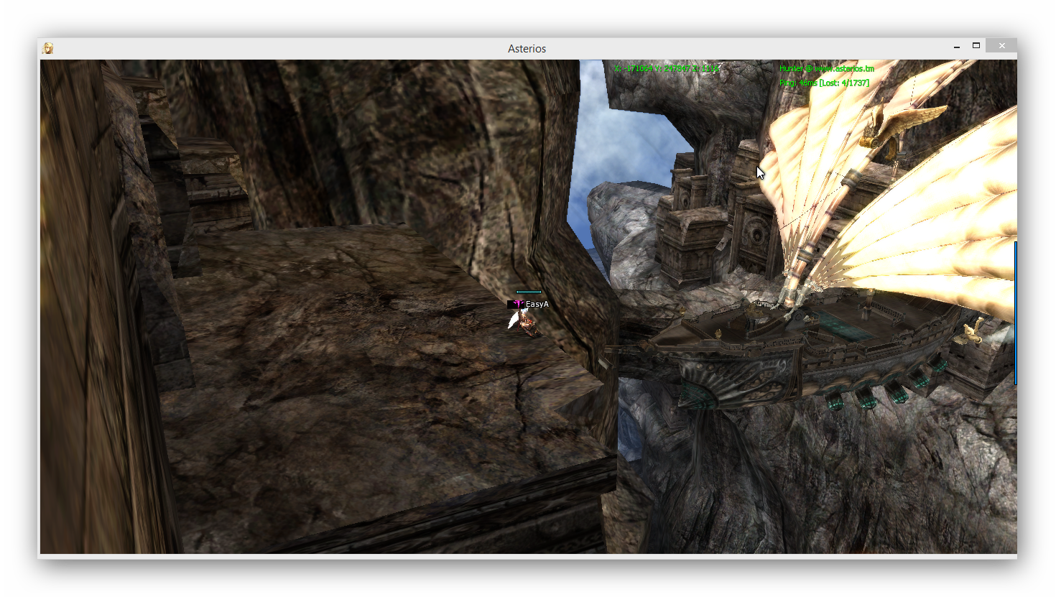Click the pink clan crest beside EasyA
1056x597 pixels.
(518, 305)
